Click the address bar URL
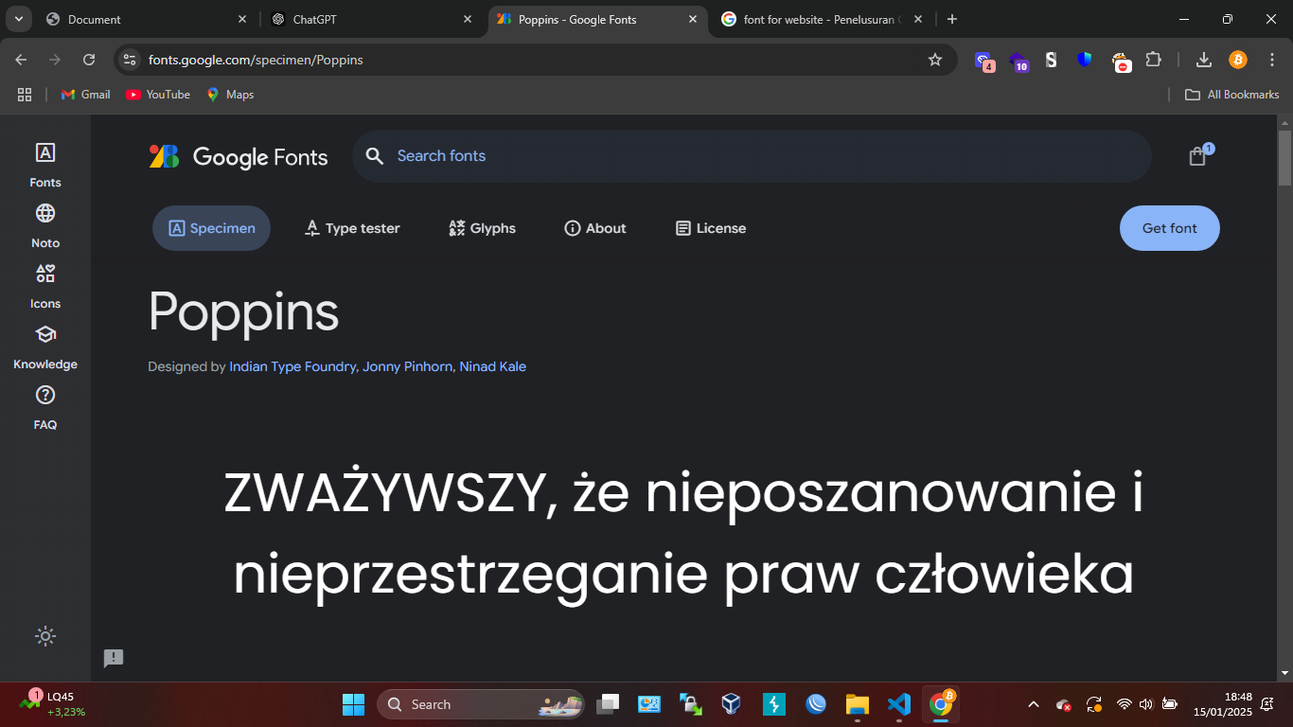1293x727 pixels. pos(256,60)
